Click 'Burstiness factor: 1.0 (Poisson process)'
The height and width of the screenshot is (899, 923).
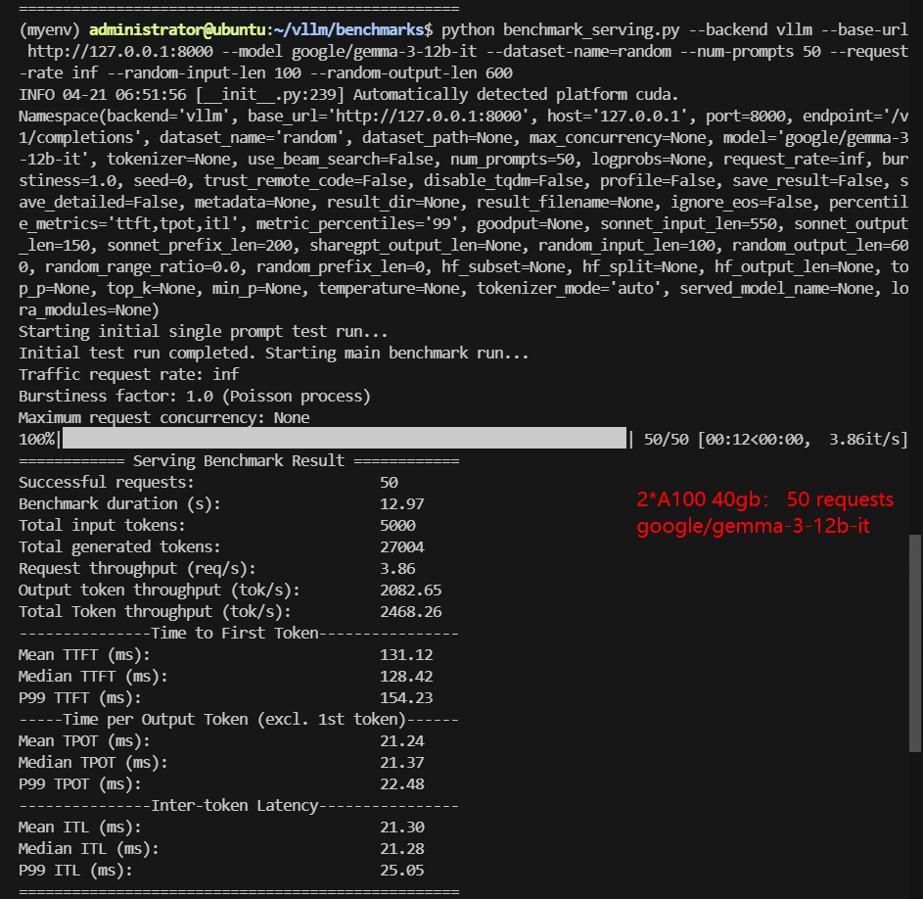194,396
